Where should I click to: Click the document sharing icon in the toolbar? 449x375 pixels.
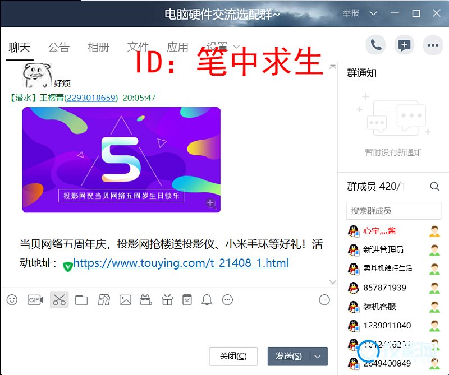click(104, 300)
